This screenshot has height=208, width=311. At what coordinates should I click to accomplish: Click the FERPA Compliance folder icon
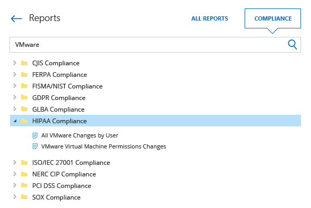[x=24, y=74]
